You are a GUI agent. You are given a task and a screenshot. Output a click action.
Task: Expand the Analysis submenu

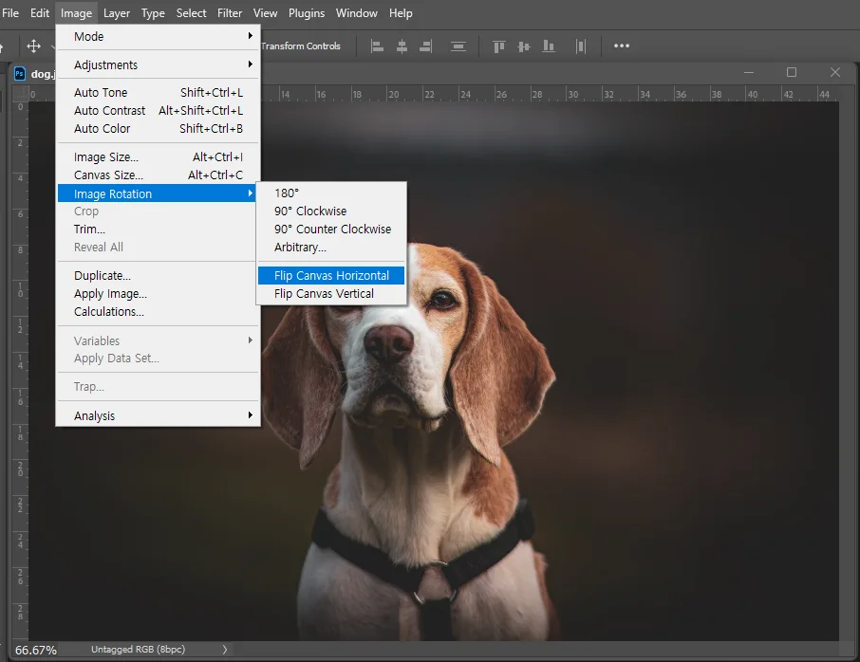pyautogui.click(x=158, y=415)
